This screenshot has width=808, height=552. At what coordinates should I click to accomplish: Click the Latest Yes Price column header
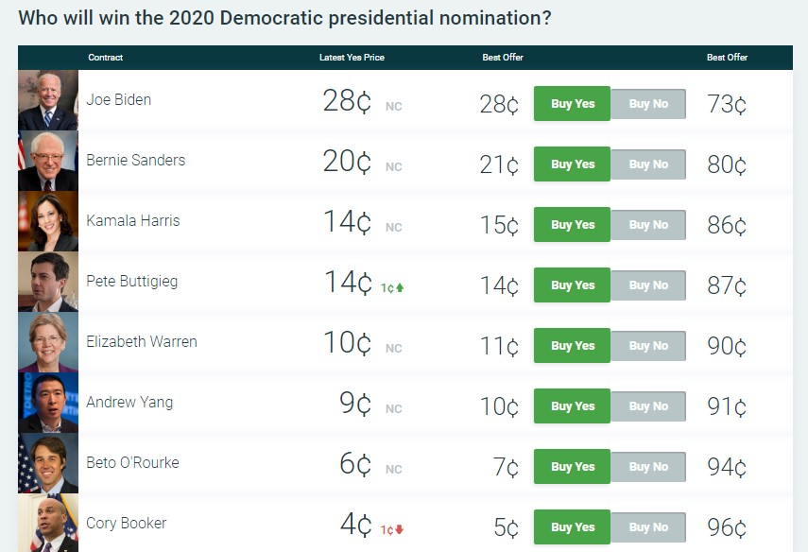click(352, 58)
